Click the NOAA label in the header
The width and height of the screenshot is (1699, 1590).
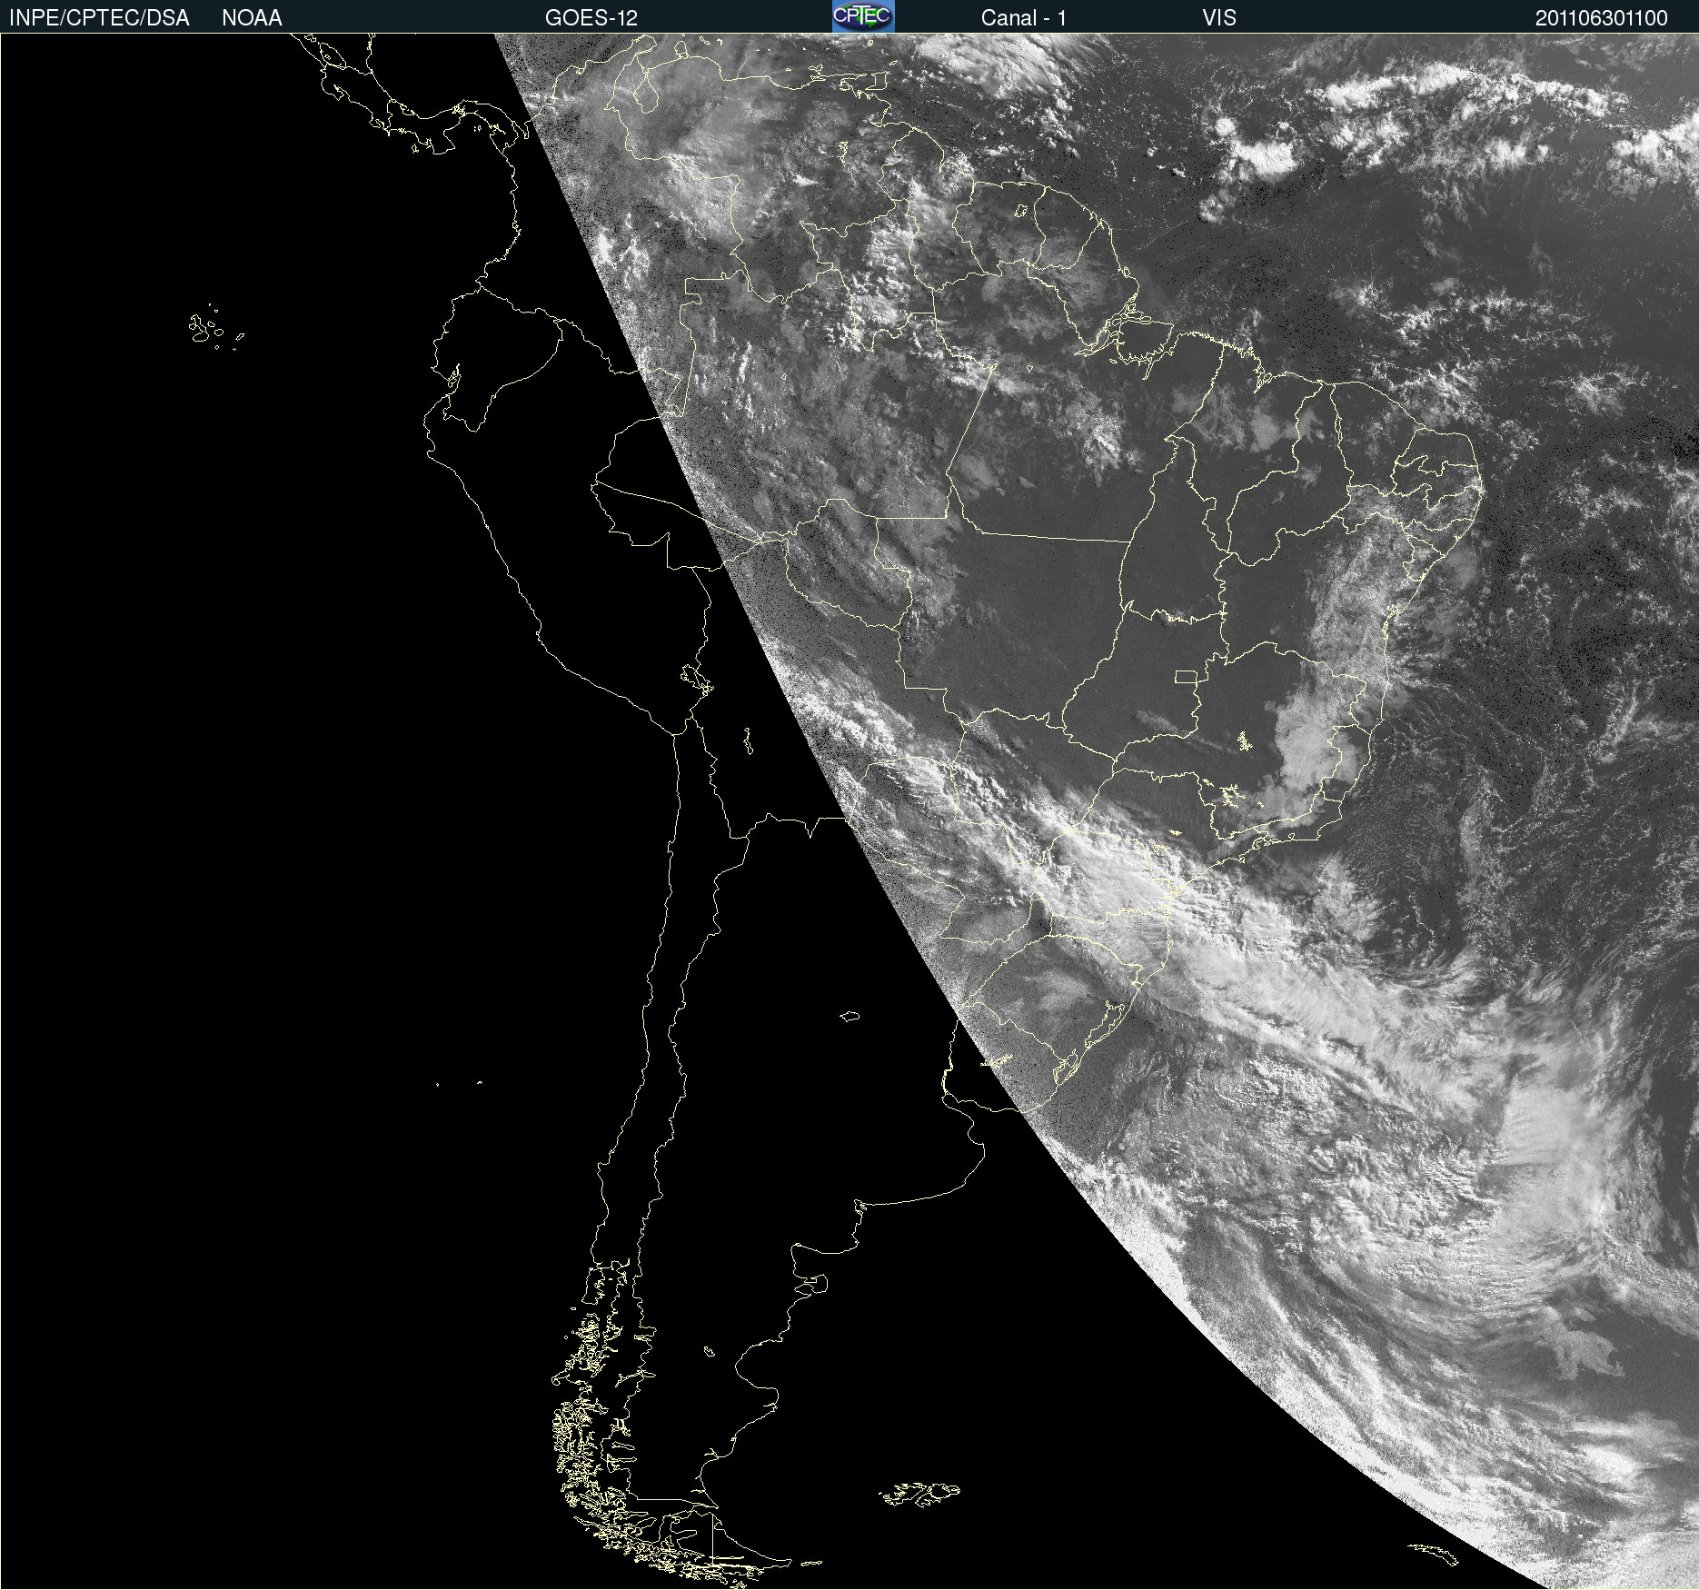(x=252, y=18)
